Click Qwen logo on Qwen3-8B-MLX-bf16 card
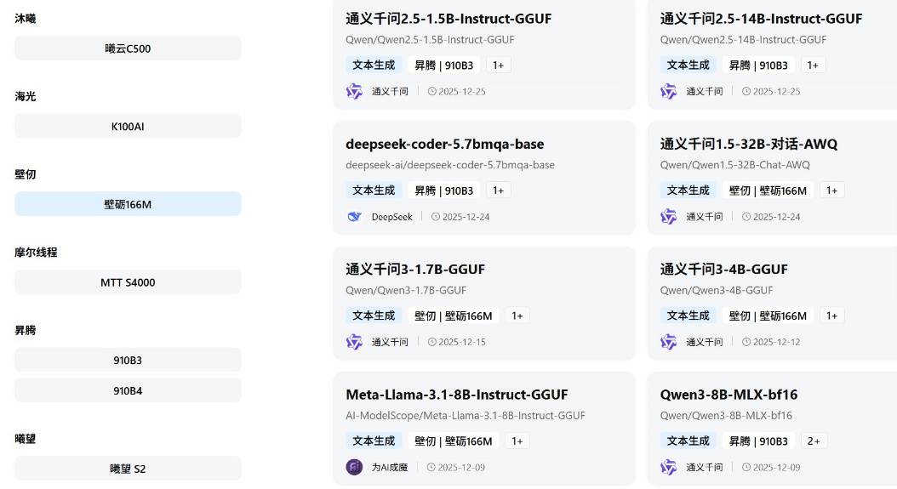 click(x=669, y=467)
